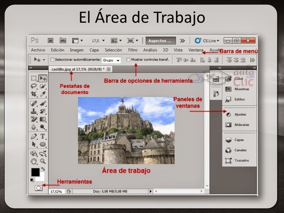This screenshot has width=284, height=213.
Task: Open the Análisis menu
Action: (150, 50)
